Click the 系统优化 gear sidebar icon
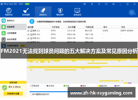 [x=4, y=21]
